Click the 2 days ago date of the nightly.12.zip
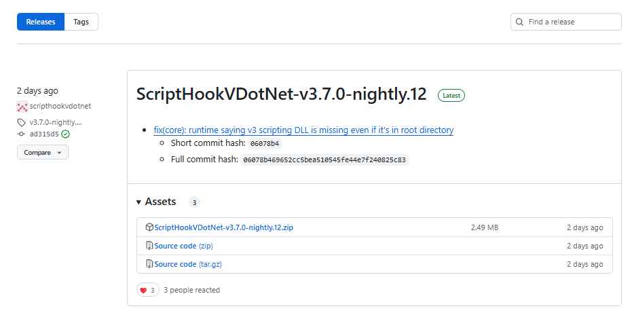Viewport: 634px width, 315px height. click(584, 227)
